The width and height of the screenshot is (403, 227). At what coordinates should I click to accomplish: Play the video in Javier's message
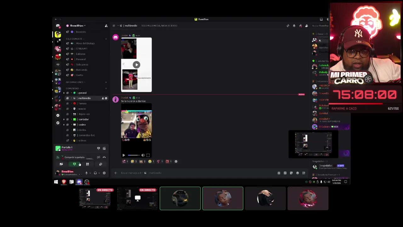136,65
